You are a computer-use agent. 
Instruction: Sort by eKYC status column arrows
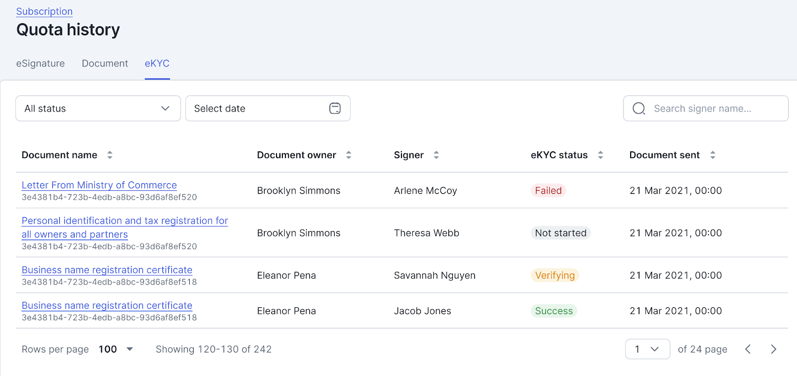click(601, 155)
